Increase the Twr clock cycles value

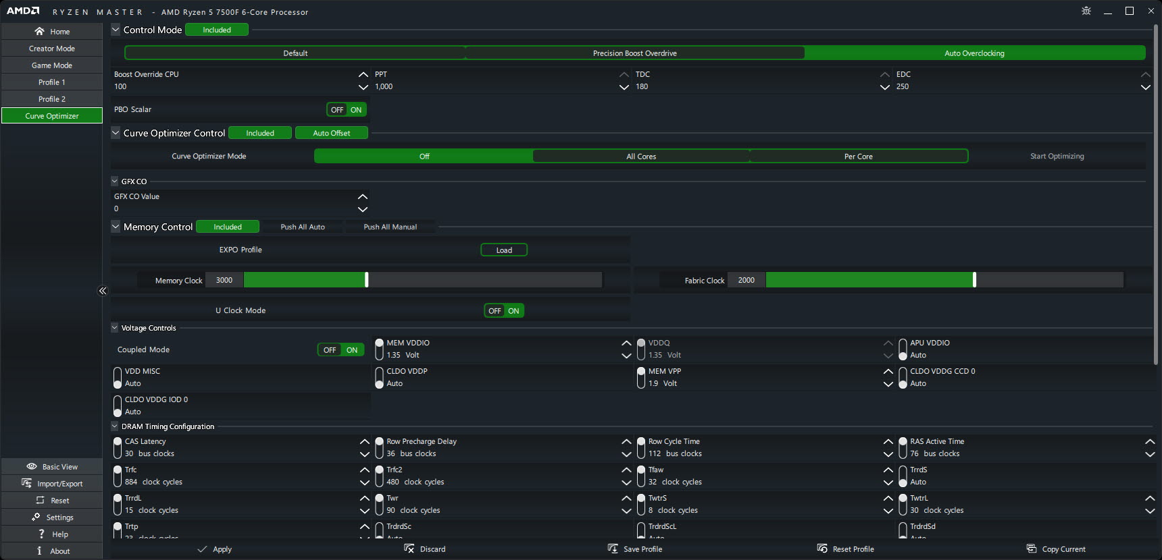click(626, 498)
